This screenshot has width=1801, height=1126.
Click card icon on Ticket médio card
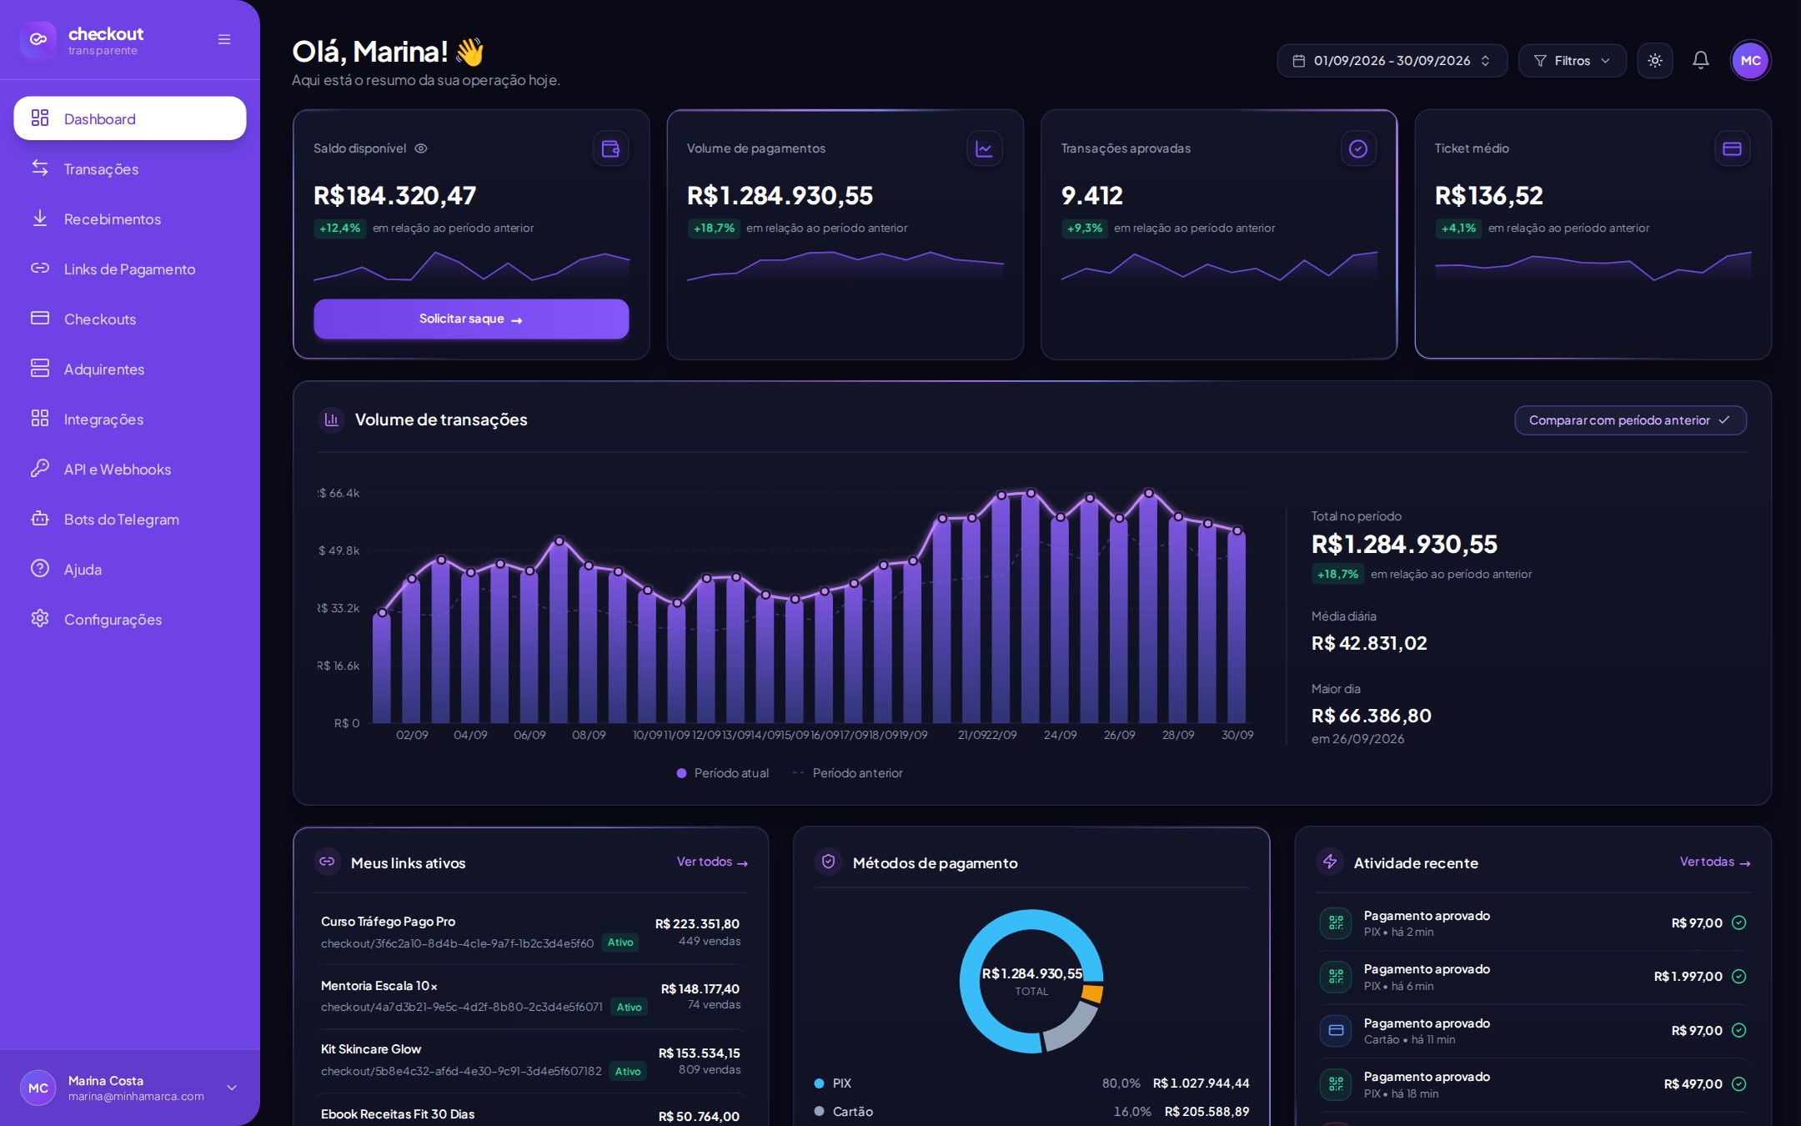click(1732, 148)
